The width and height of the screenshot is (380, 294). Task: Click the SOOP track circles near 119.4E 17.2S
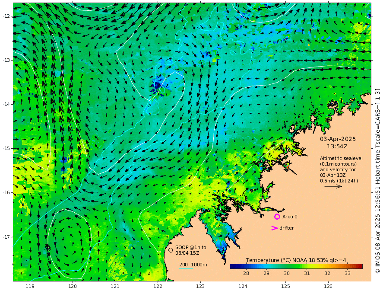click(48, 248)
